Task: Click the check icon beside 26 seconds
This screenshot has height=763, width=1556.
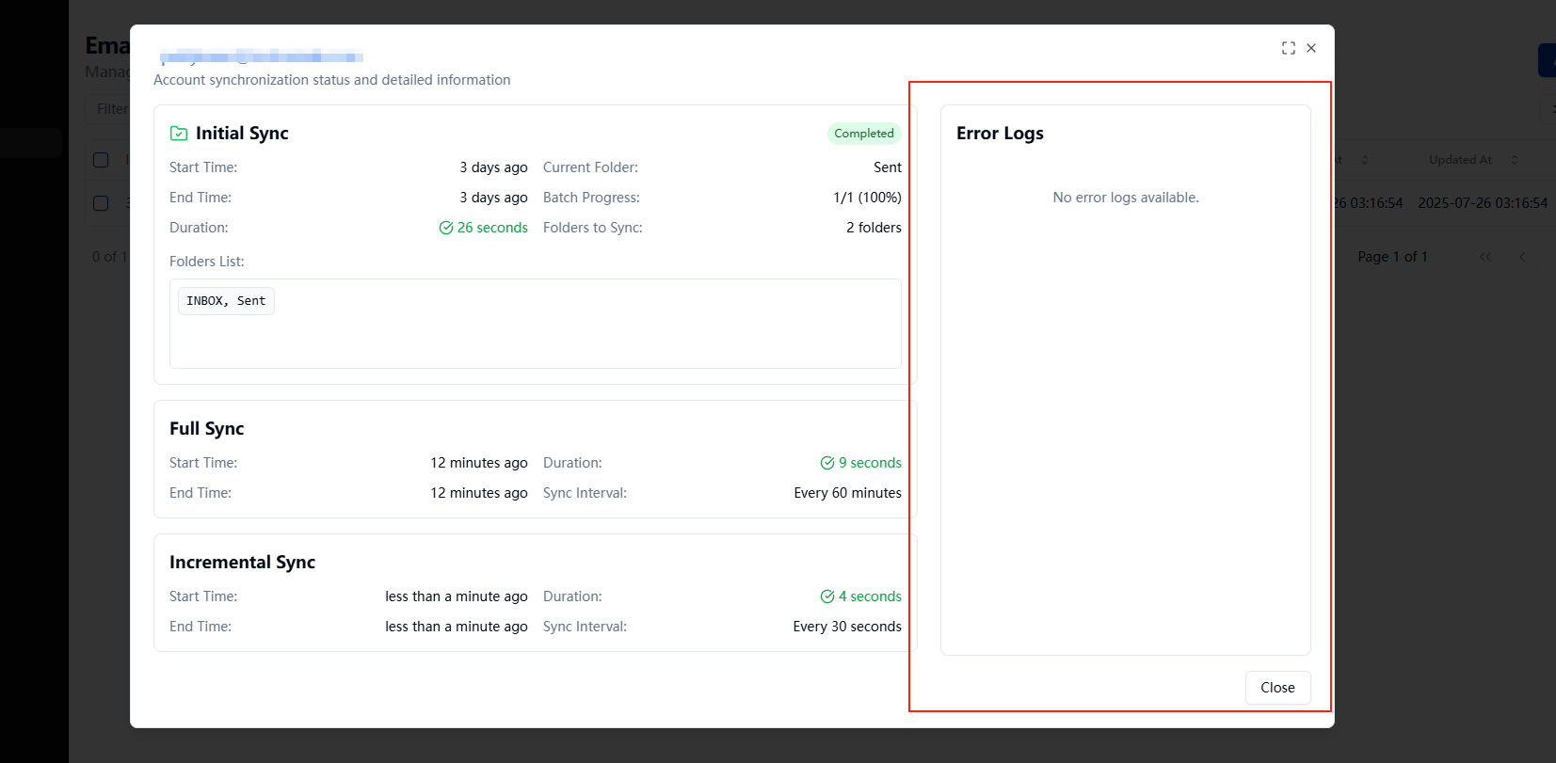Action: tap(446, 228)
